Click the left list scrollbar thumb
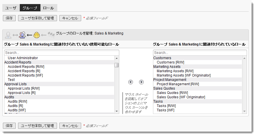The width and height of the screenshot is (256, 136). (x=117, y=65)
